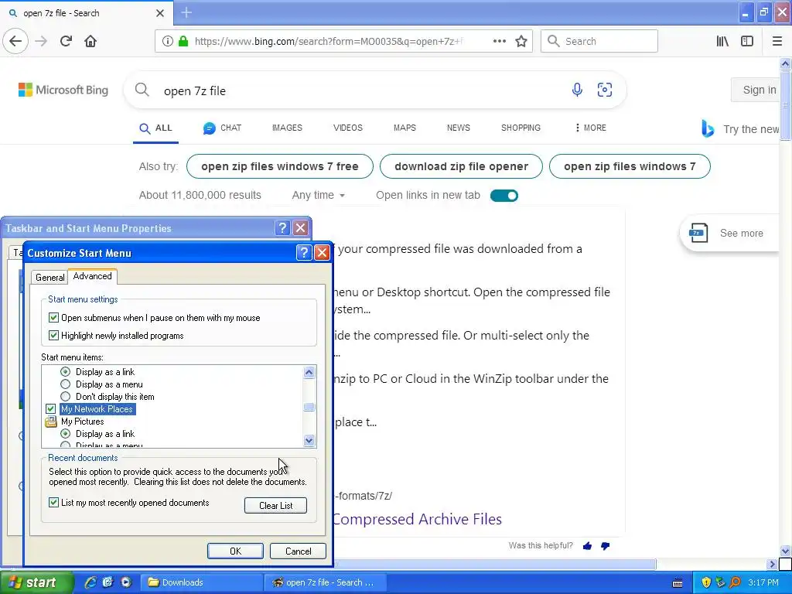
Task: Click up arrow of Start menu items list
Action: coord(309,373)
